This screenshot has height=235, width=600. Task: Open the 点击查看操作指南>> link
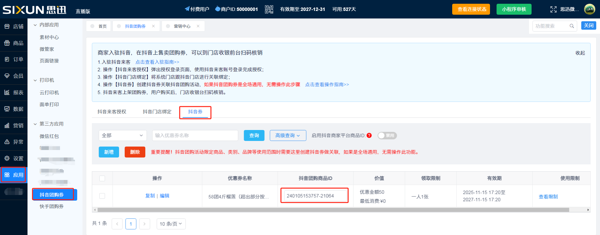(x=327, y=85)
